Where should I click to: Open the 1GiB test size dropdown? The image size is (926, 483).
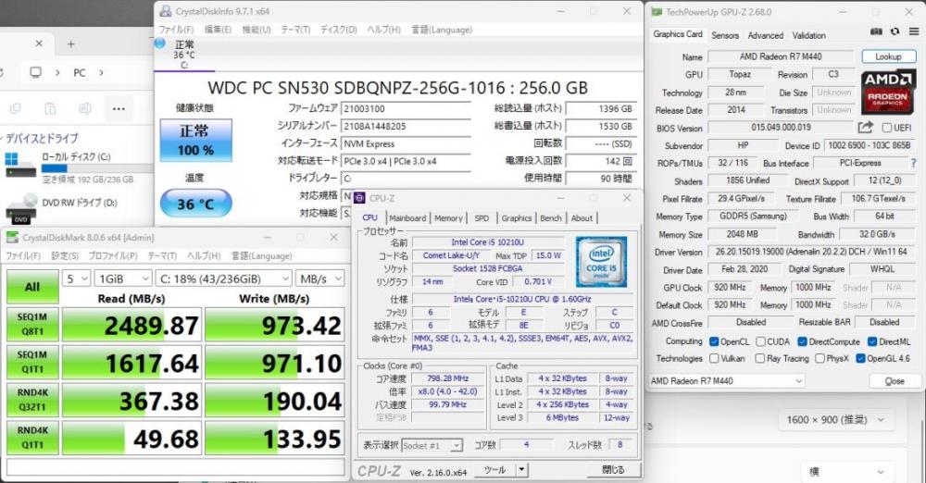click(123, 279)
